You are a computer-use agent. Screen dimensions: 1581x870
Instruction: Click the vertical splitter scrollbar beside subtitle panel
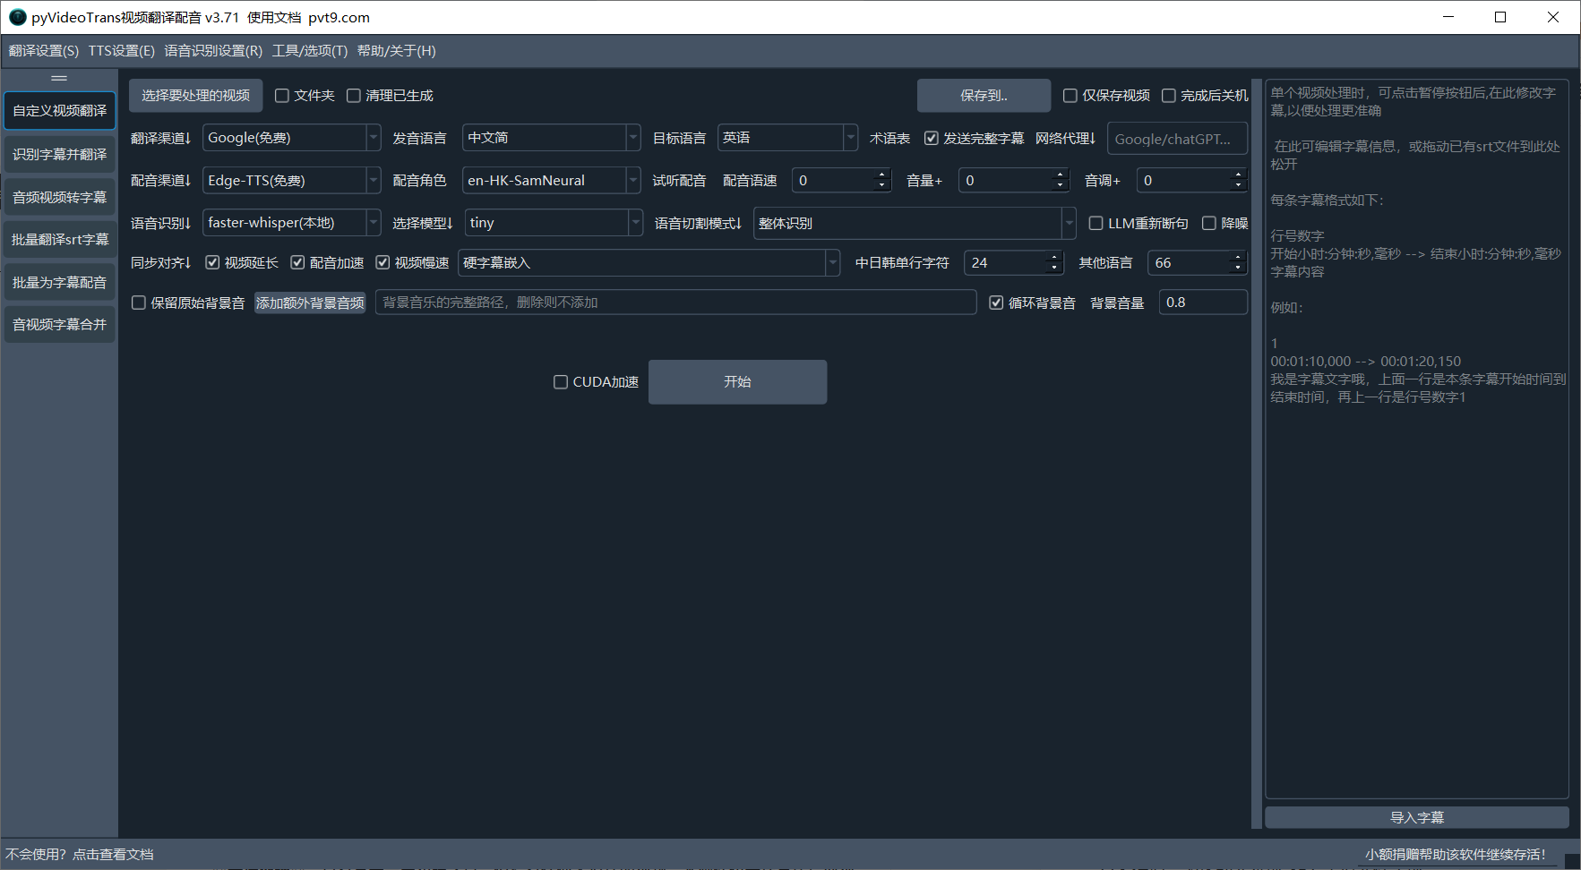click(x=1256, y=453)
